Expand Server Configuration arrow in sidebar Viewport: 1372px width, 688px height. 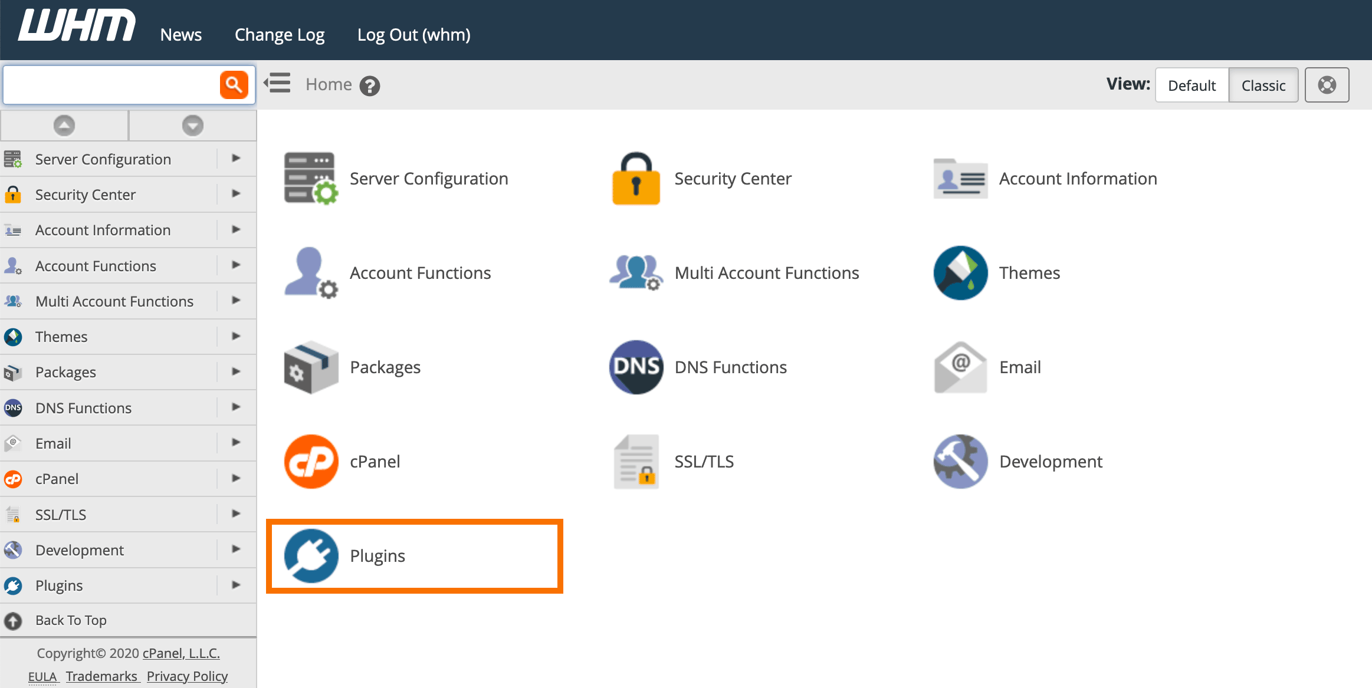(236, 158)
